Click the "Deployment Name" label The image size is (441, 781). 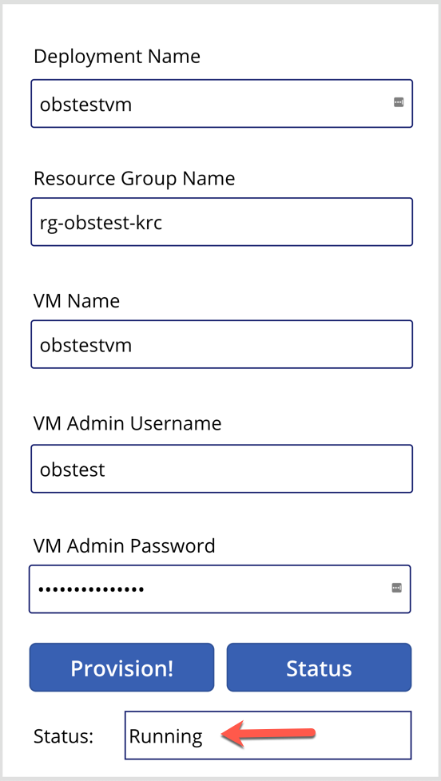[117, 56]
